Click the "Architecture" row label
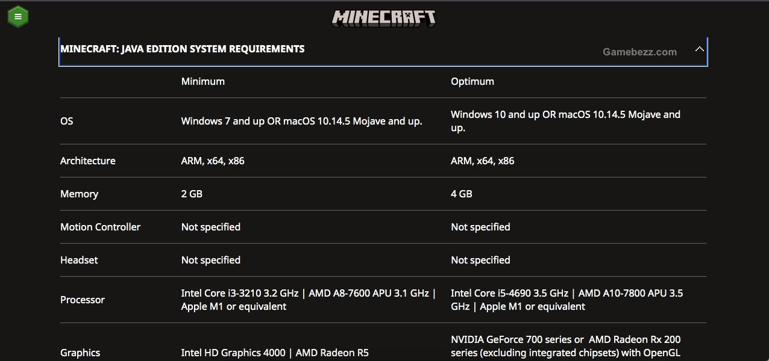Viewport: 769px width, 361px height. coord(88,161)
